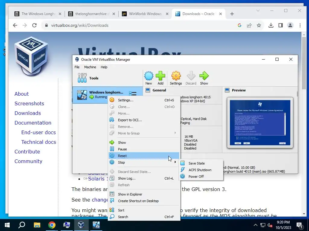Open the Windows Start menu
Viewport: 309px width, 231px height.
coord(7,225)
